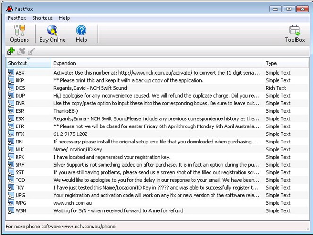
Task: Select the IIN shortcut row icon
Action: (11, 142)
